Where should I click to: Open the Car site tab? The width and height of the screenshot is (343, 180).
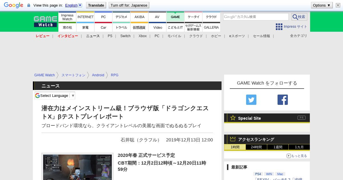[x=103, y=27]
